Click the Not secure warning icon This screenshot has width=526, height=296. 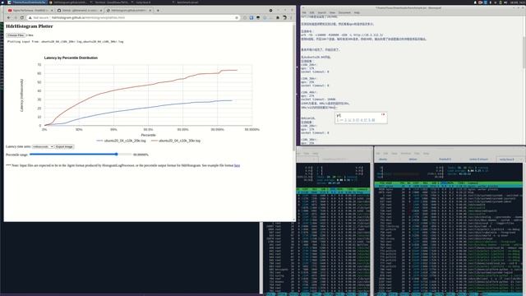point(30,17)
